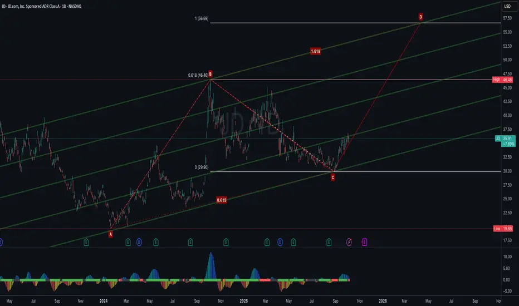519x306 pixels.
Task: Select the Fib level 0 (29.90) label
Action: point(202,167)
